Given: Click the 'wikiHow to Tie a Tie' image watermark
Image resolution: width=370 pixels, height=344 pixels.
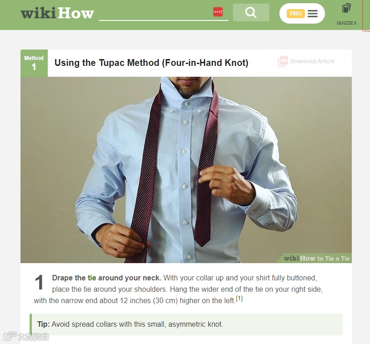Looking at the screenshot, I should (x=316, y=259).
